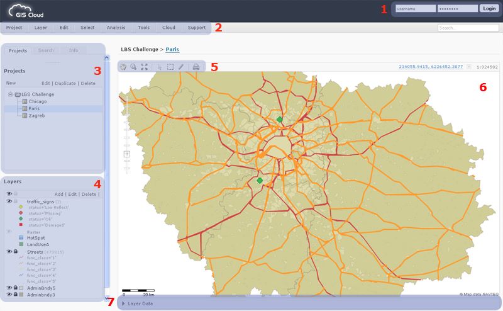Click the LBS Challenge folder icon
The height and width of the screenshot is (311, 503).
(x=18, y=94)
